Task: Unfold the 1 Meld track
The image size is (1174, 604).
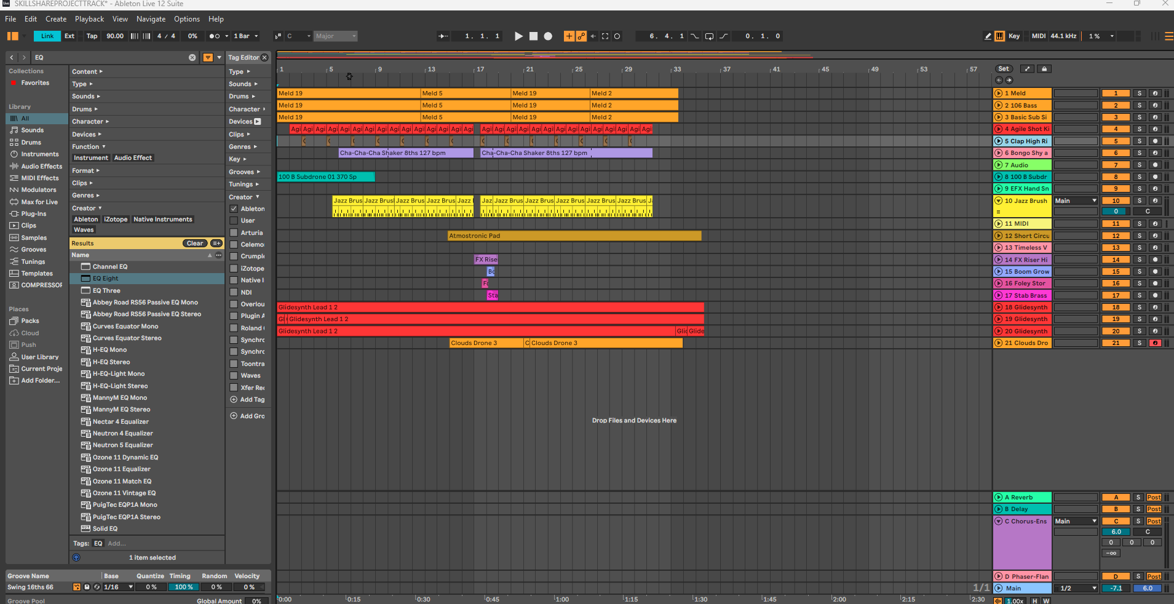Action: [x=998, y=93]
